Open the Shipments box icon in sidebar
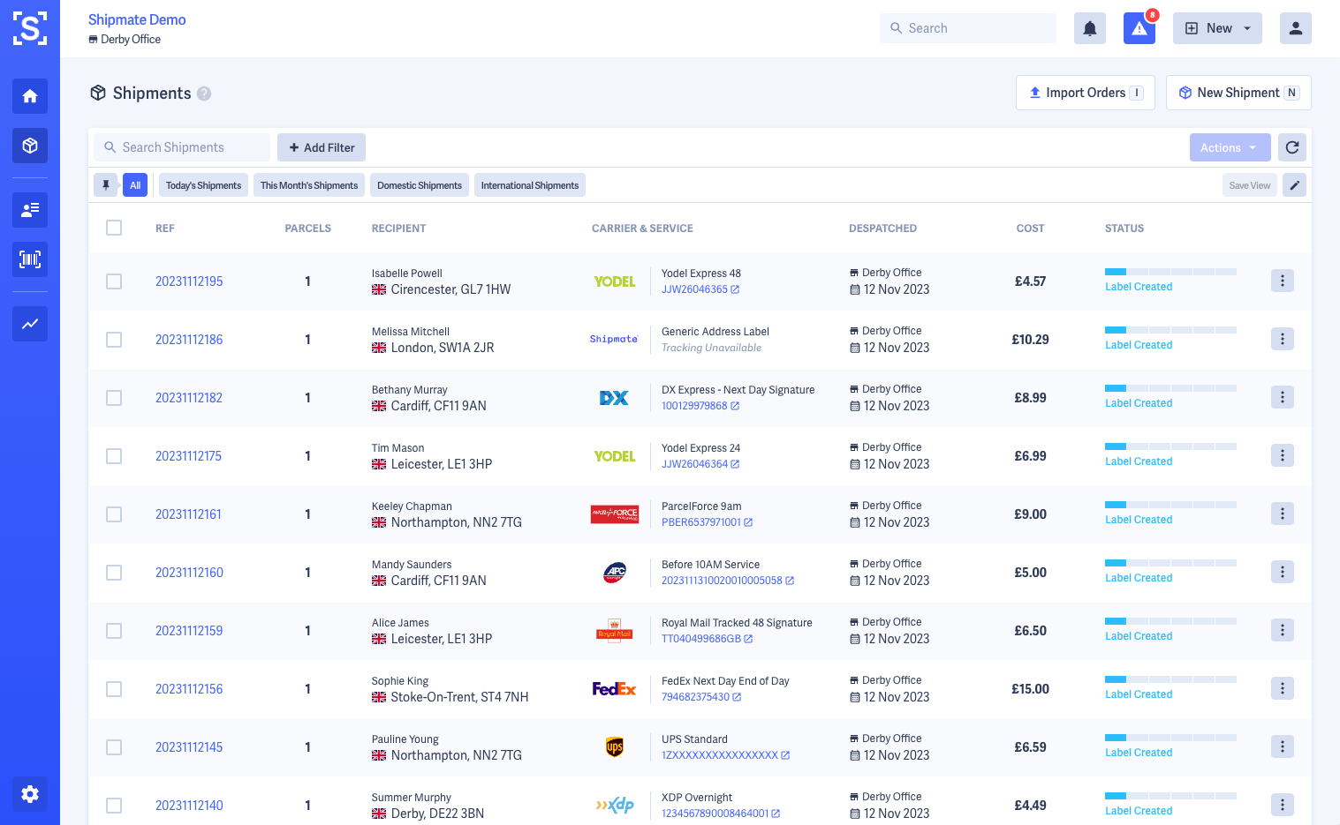Viewport: 1340px width, 825px height. pyautogui.click(x=30, y=146)
